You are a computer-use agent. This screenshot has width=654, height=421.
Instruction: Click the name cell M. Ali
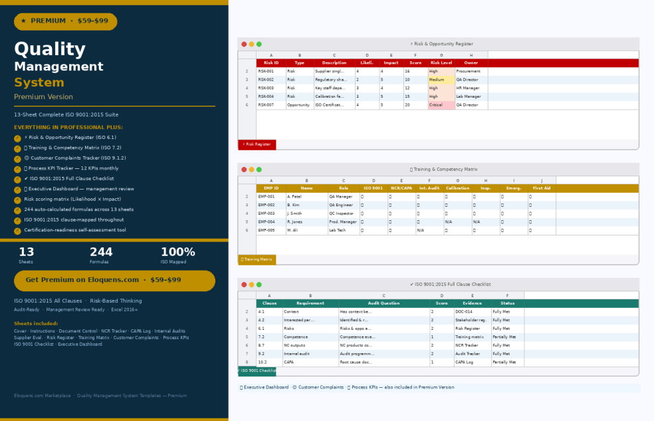[x=307, y=231]
